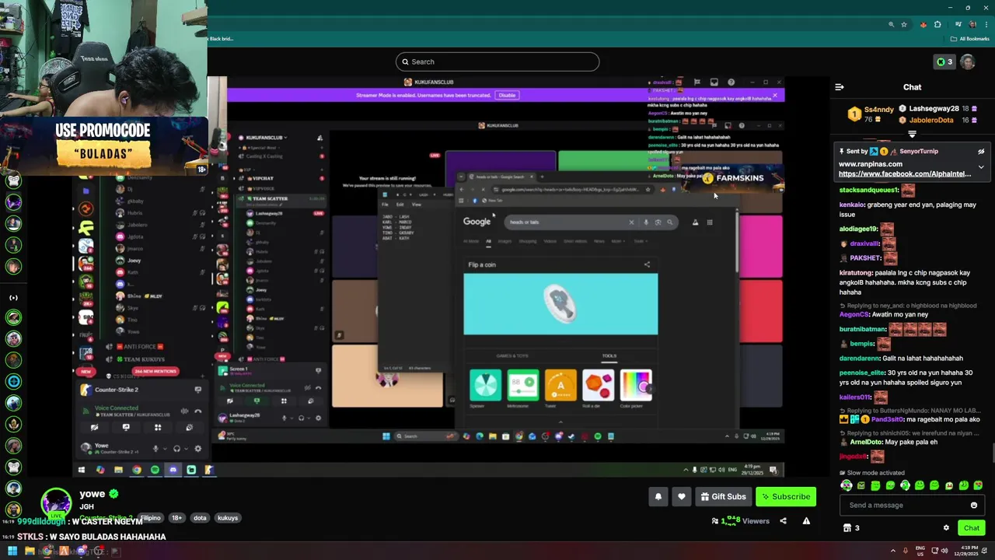Toggle follow with the heart button
The height and width of the screenshot is (560, 995).
point(681,497)
